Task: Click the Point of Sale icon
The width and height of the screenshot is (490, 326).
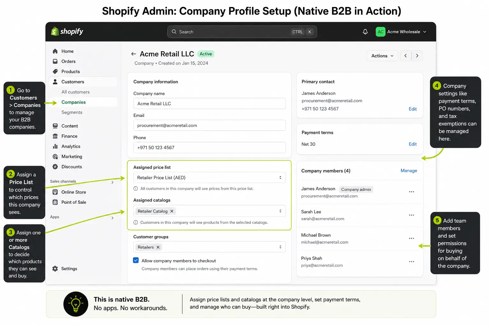Action: pos(55,202)
